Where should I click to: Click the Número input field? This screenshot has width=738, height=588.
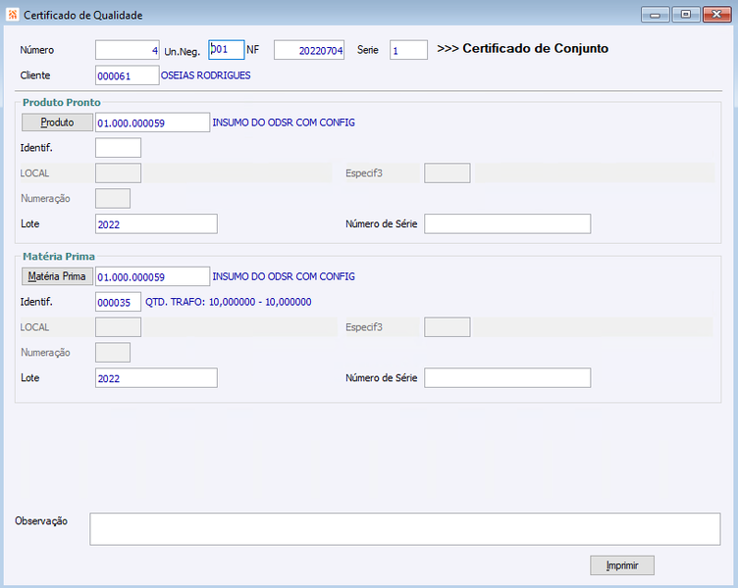point(127,50)
